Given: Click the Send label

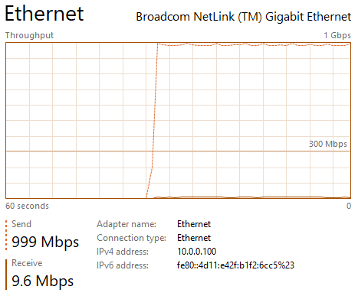Looking at the screenshot, I should pos(21,224).
